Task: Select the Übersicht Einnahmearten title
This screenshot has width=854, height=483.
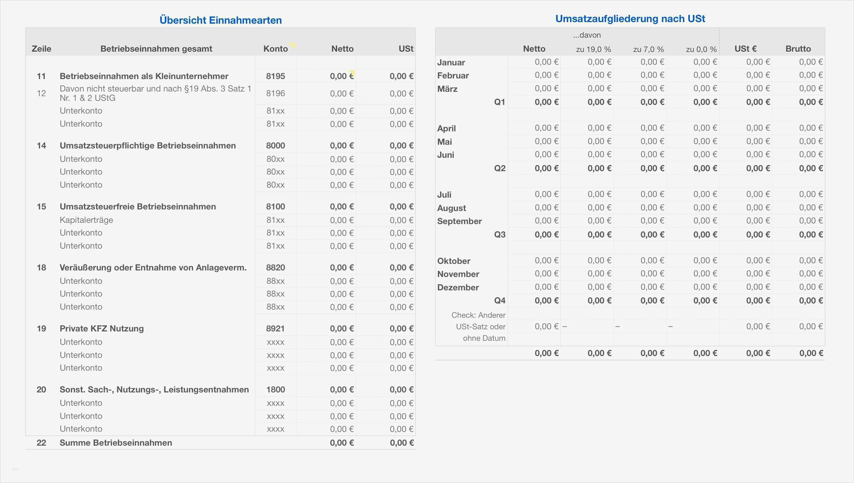Action: point(220,20)
